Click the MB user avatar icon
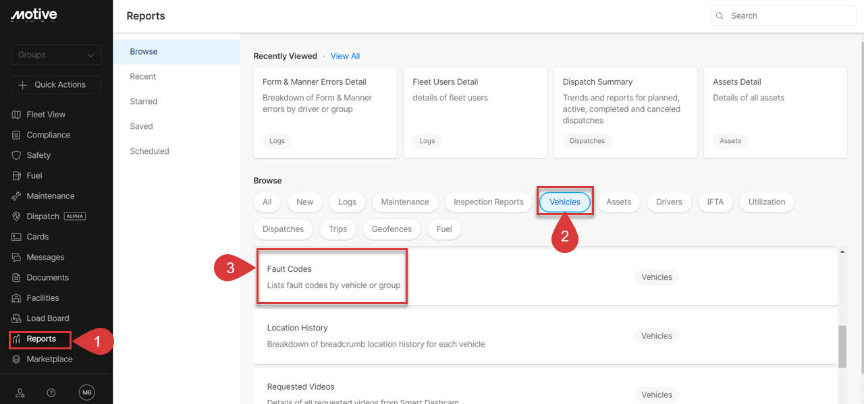The height and width of the screenshot is (404, 864). point(86,393)
